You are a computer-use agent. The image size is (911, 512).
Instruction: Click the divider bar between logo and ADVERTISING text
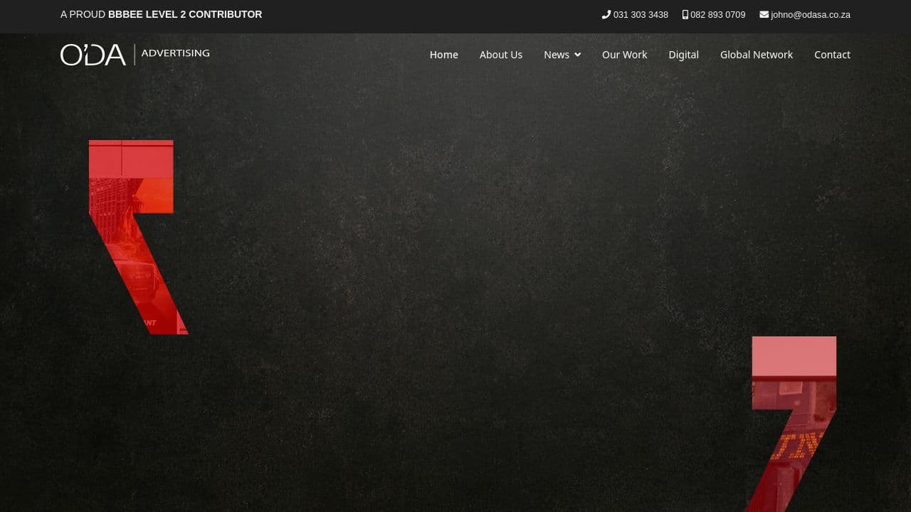(133, 54)
